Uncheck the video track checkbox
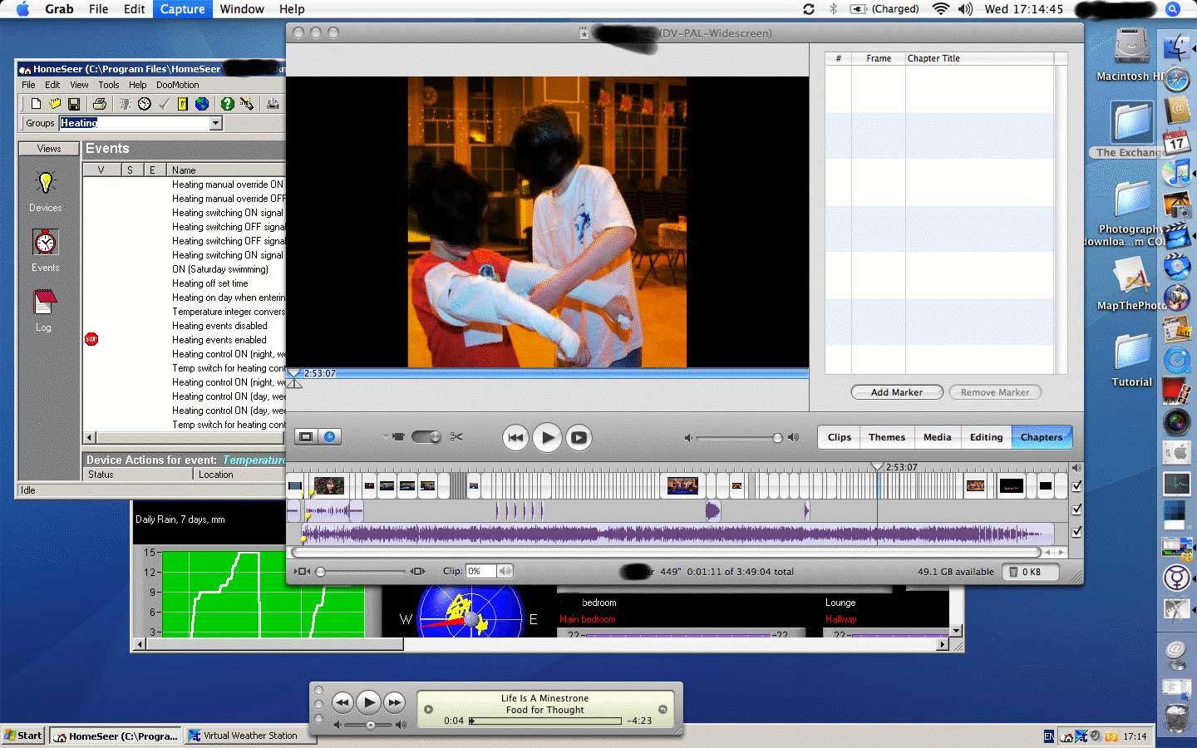Image resolution: width=1197 pixels, height=748 pixels. click(x=1076, y=486)
